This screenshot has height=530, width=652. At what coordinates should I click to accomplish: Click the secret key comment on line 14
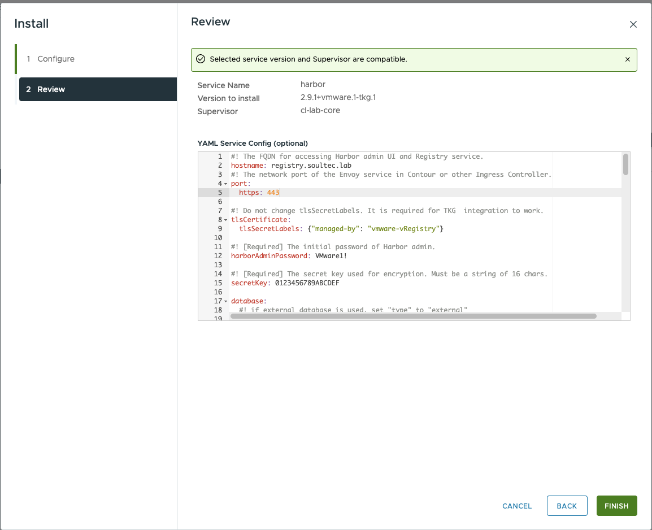389,274
